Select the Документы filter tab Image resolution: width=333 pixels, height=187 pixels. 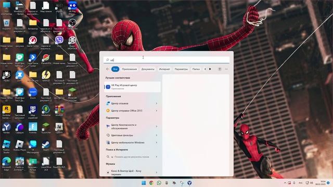(148, 69)
